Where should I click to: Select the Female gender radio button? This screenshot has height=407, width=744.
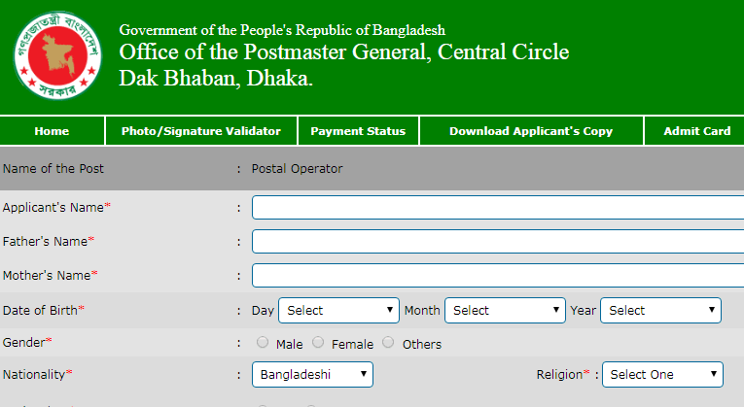click(x=318, y=342)
